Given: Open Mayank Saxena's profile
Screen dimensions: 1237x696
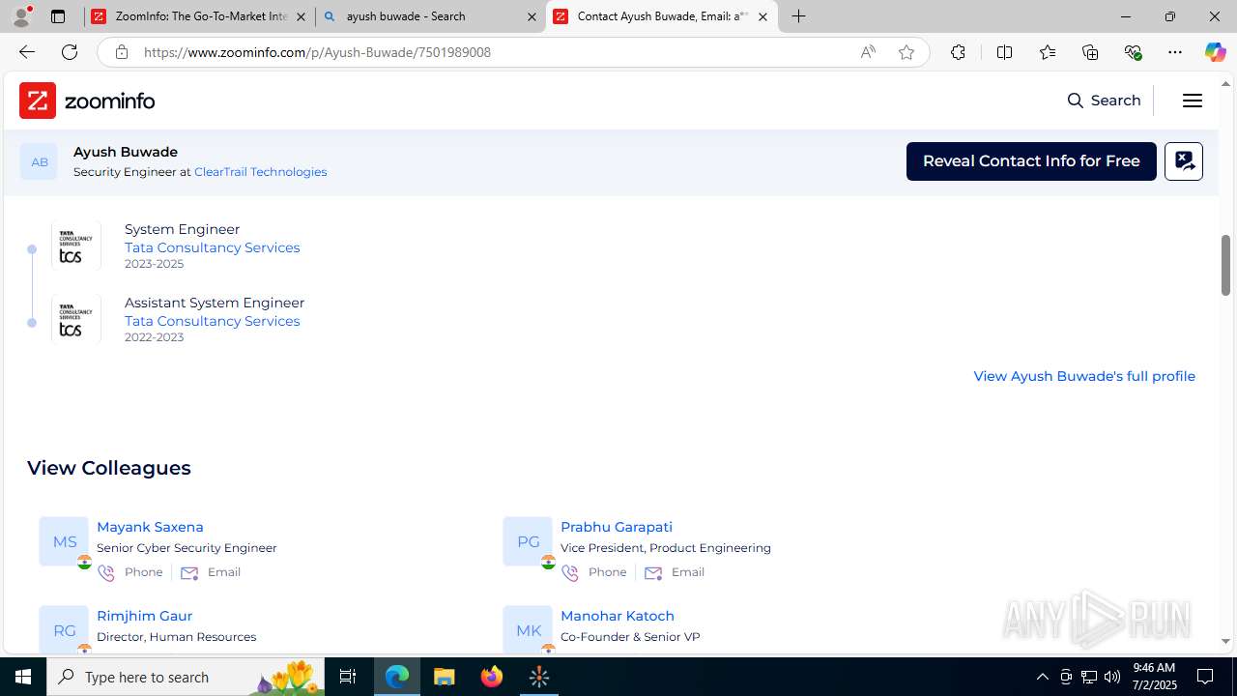Looking at the screenshot, I should (x=150, y=527).
